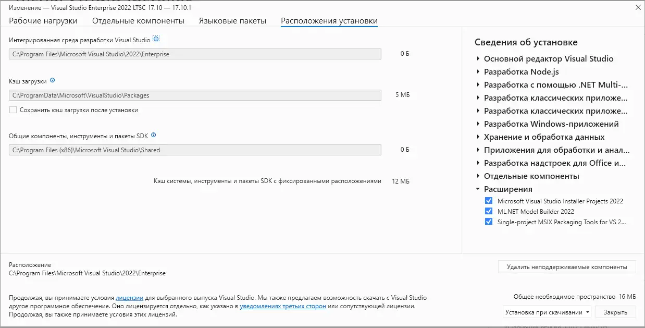This screenshot has height=328, width=645.
Task: Uncheck ML.NET Model Builder 2022 extension
Action: [488, 211]
